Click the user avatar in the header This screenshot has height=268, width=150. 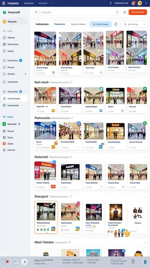click(140, 3)
